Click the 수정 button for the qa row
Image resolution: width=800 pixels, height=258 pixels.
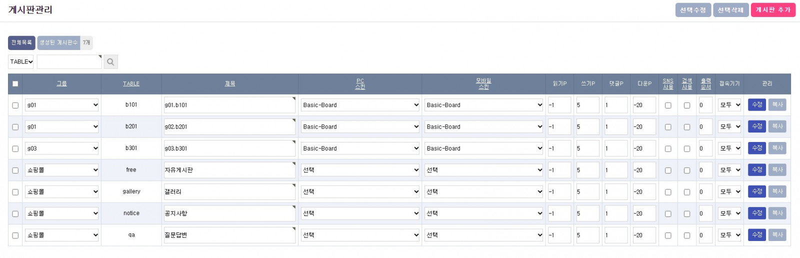tap(757, 235)
